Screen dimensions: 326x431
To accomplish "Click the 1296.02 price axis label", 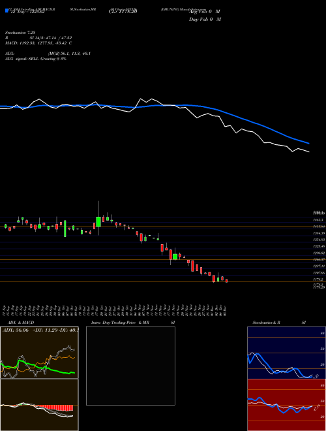I will tap(319, 253).
